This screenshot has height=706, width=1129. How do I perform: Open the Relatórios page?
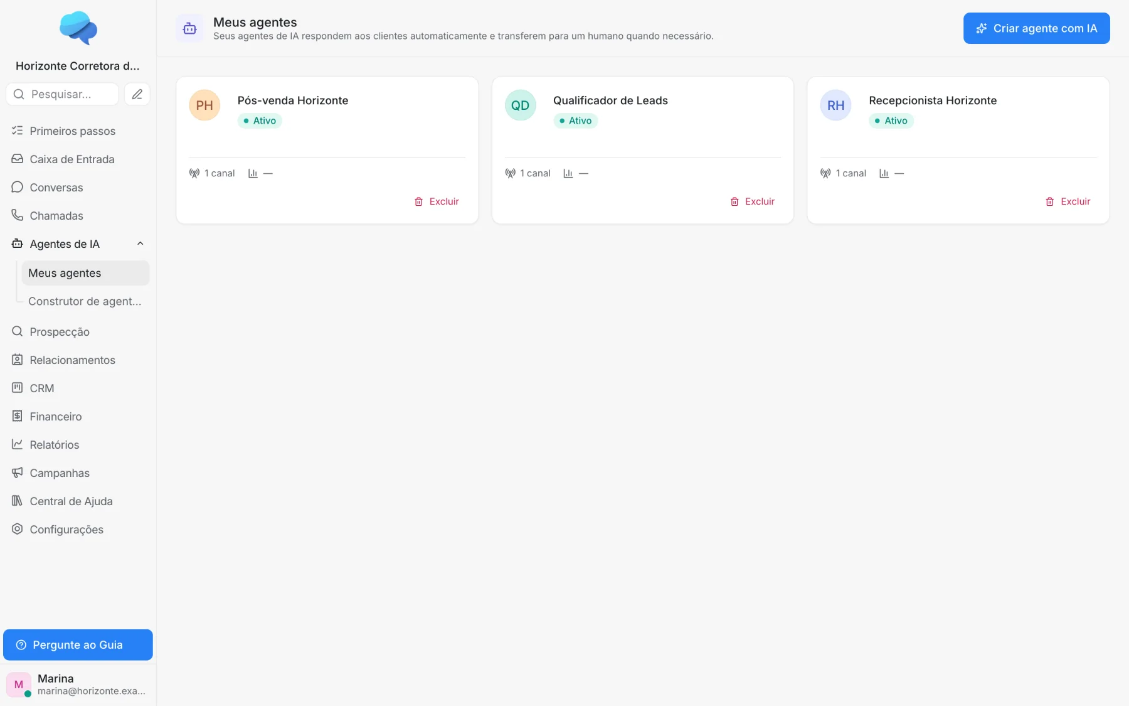click(78, 444)
